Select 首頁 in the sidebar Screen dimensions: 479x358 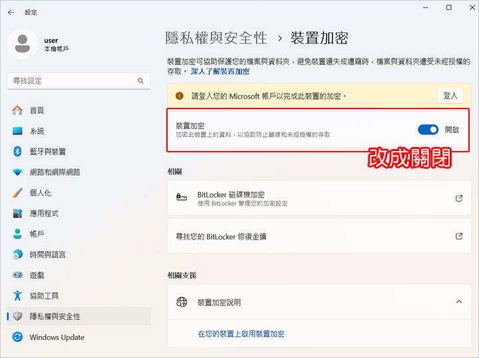37,110
